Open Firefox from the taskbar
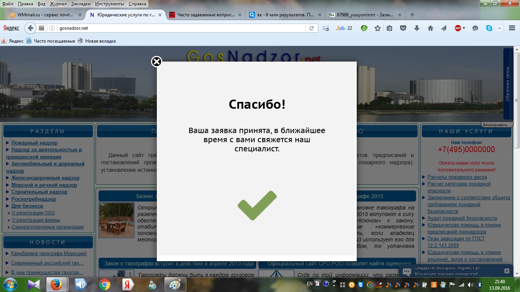Screen dimensions: 520x292 [x=56, y=284]
